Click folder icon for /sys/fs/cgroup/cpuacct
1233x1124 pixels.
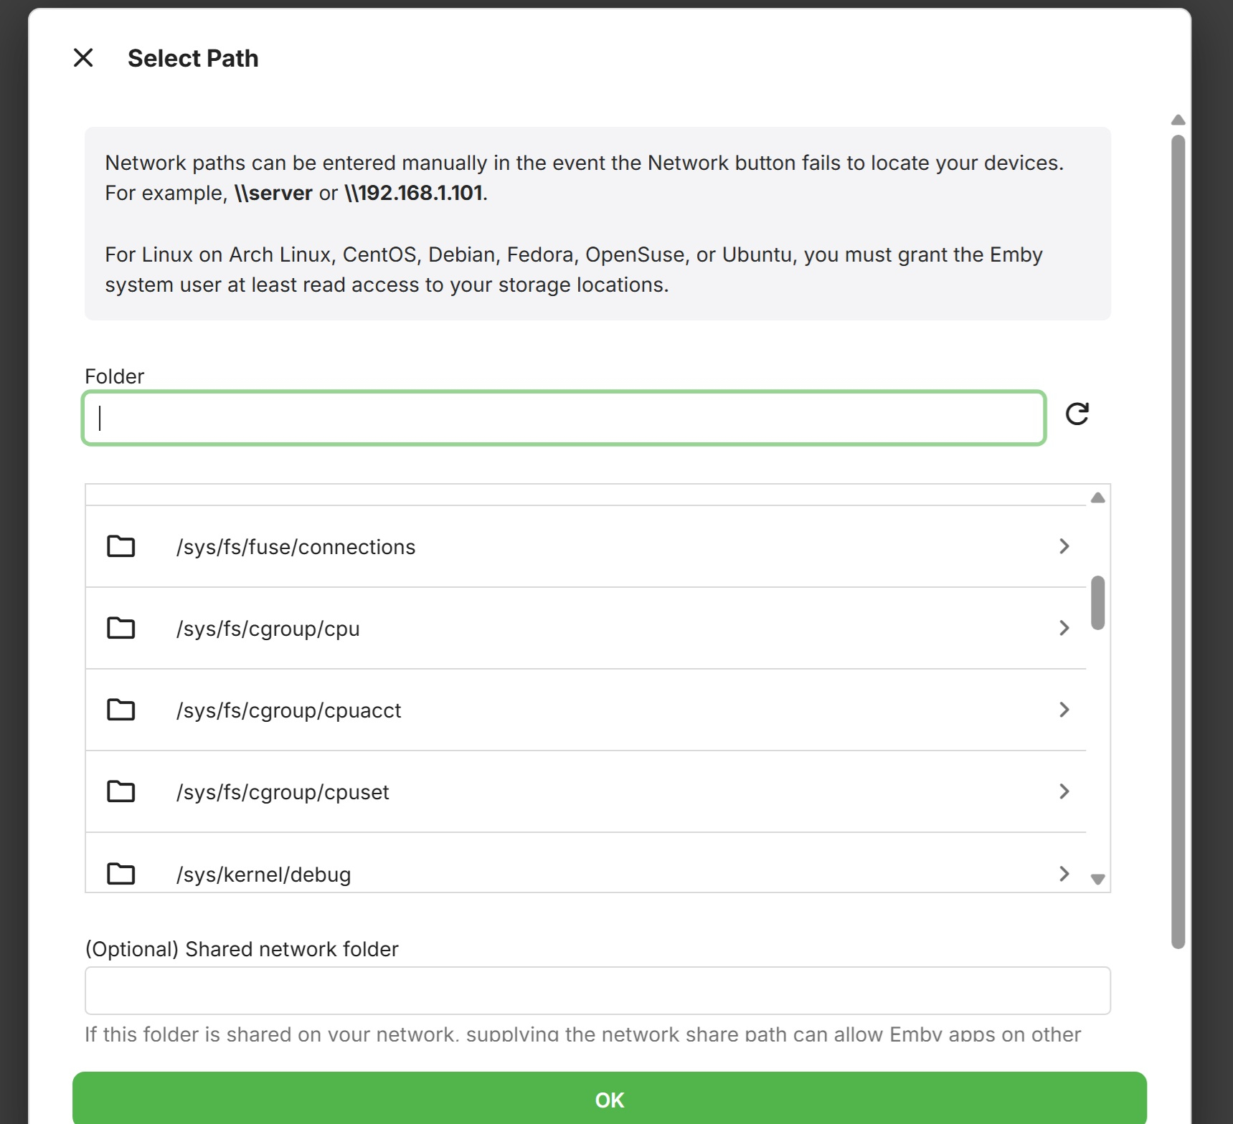pos(121,710)
